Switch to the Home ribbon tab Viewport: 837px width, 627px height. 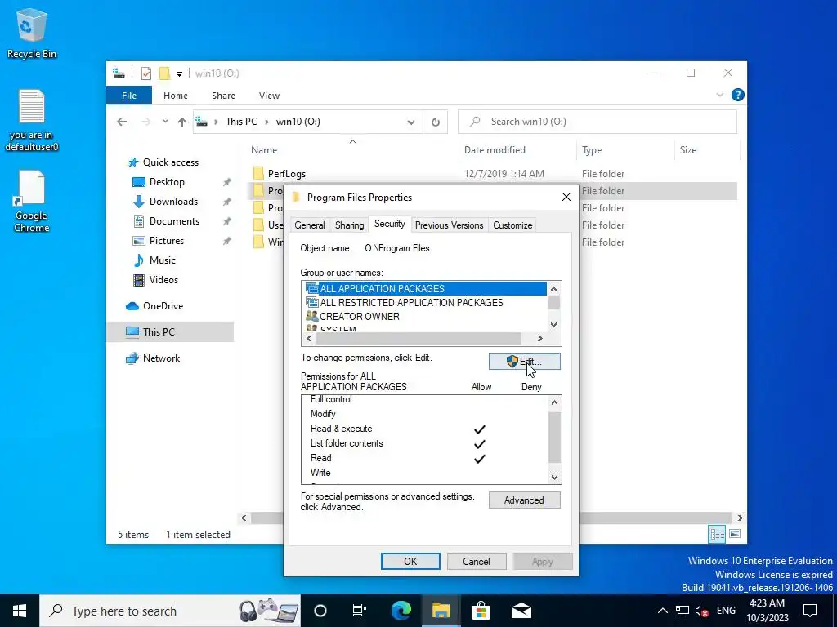point(176,96)
